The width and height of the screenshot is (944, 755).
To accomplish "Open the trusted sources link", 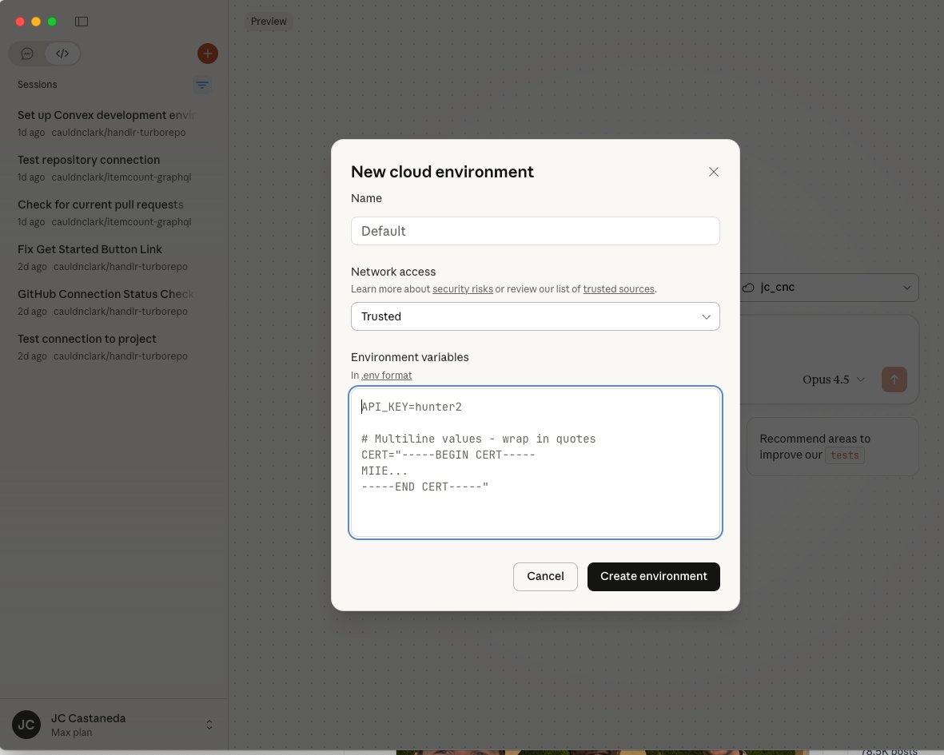I will click(x=619, y=288).
